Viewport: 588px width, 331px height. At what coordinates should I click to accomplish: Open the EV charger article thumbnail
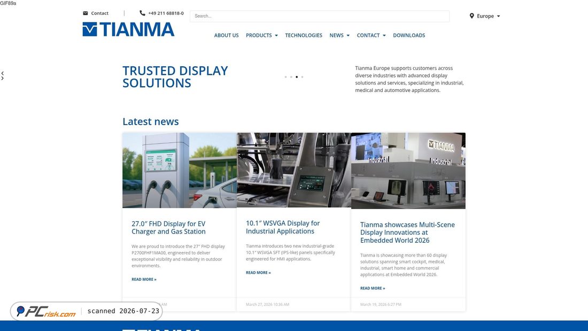pyautogui.click(x=179, y=170)
